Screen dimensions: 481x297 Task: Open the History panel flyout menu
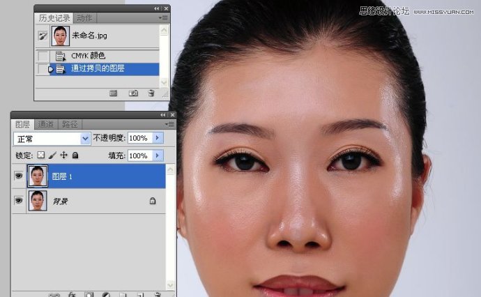point(163,18)
